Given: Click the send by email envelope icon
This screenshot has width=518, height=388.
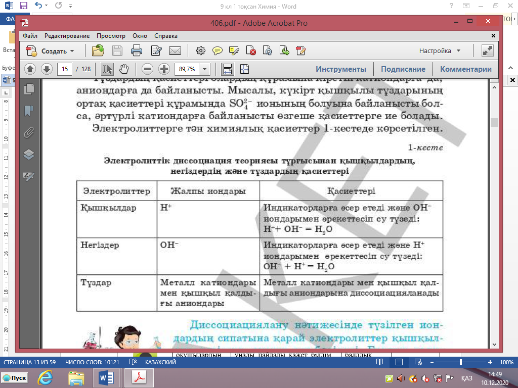Looking at the screenshot, I should tap(175, 51).
